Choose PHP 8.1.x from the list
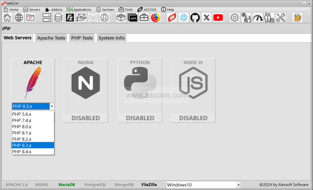Image resolution: width=313 pixels, height=190 pixels. [33, 133]
